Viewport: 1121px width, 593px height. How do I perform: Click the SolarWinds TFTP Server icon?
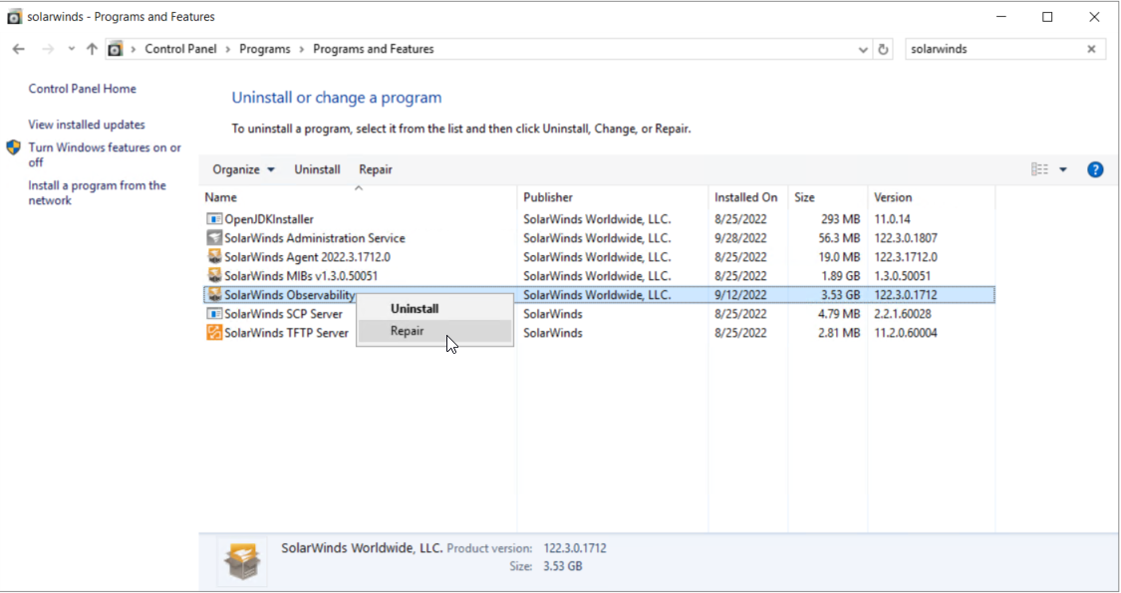[214, 333]
